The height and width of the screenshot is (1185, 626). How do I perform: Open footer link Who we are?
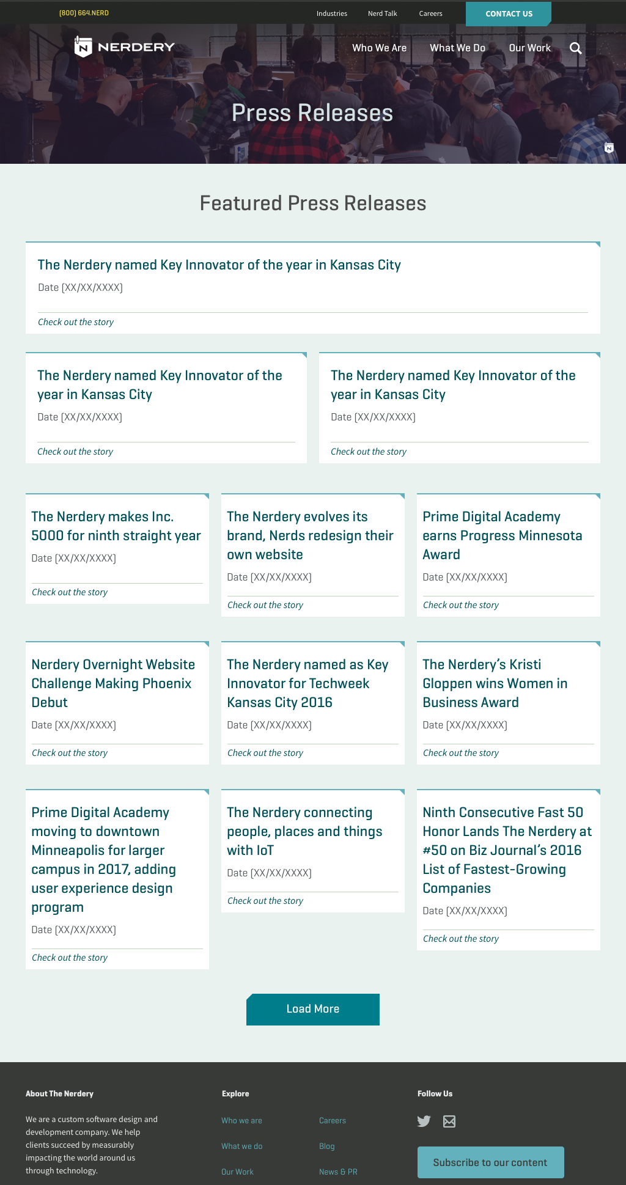(241, 1120)
